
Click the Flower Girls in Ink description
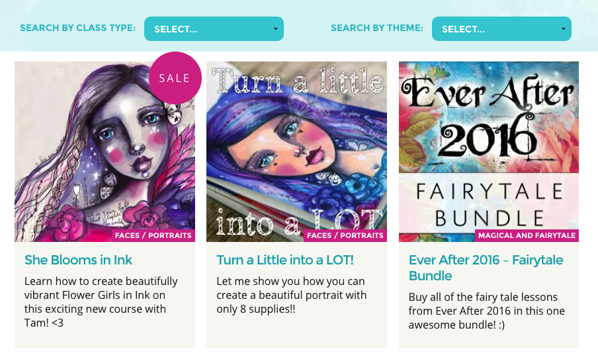point(101,302)
